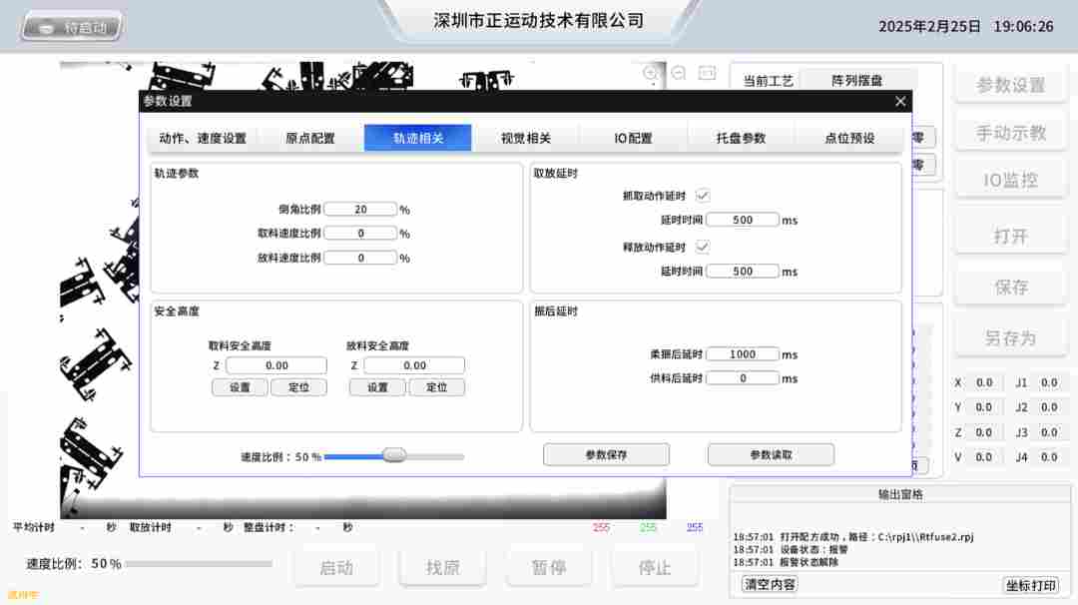
Task: Click the 启动 button
Action: (x=337, y=568)
